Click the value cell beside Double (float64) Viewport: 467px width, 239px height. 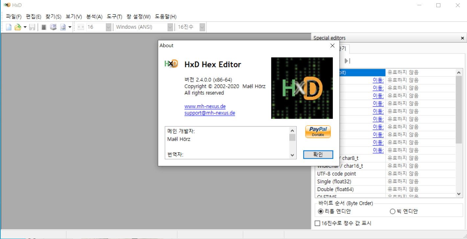(x=421, y=189)
